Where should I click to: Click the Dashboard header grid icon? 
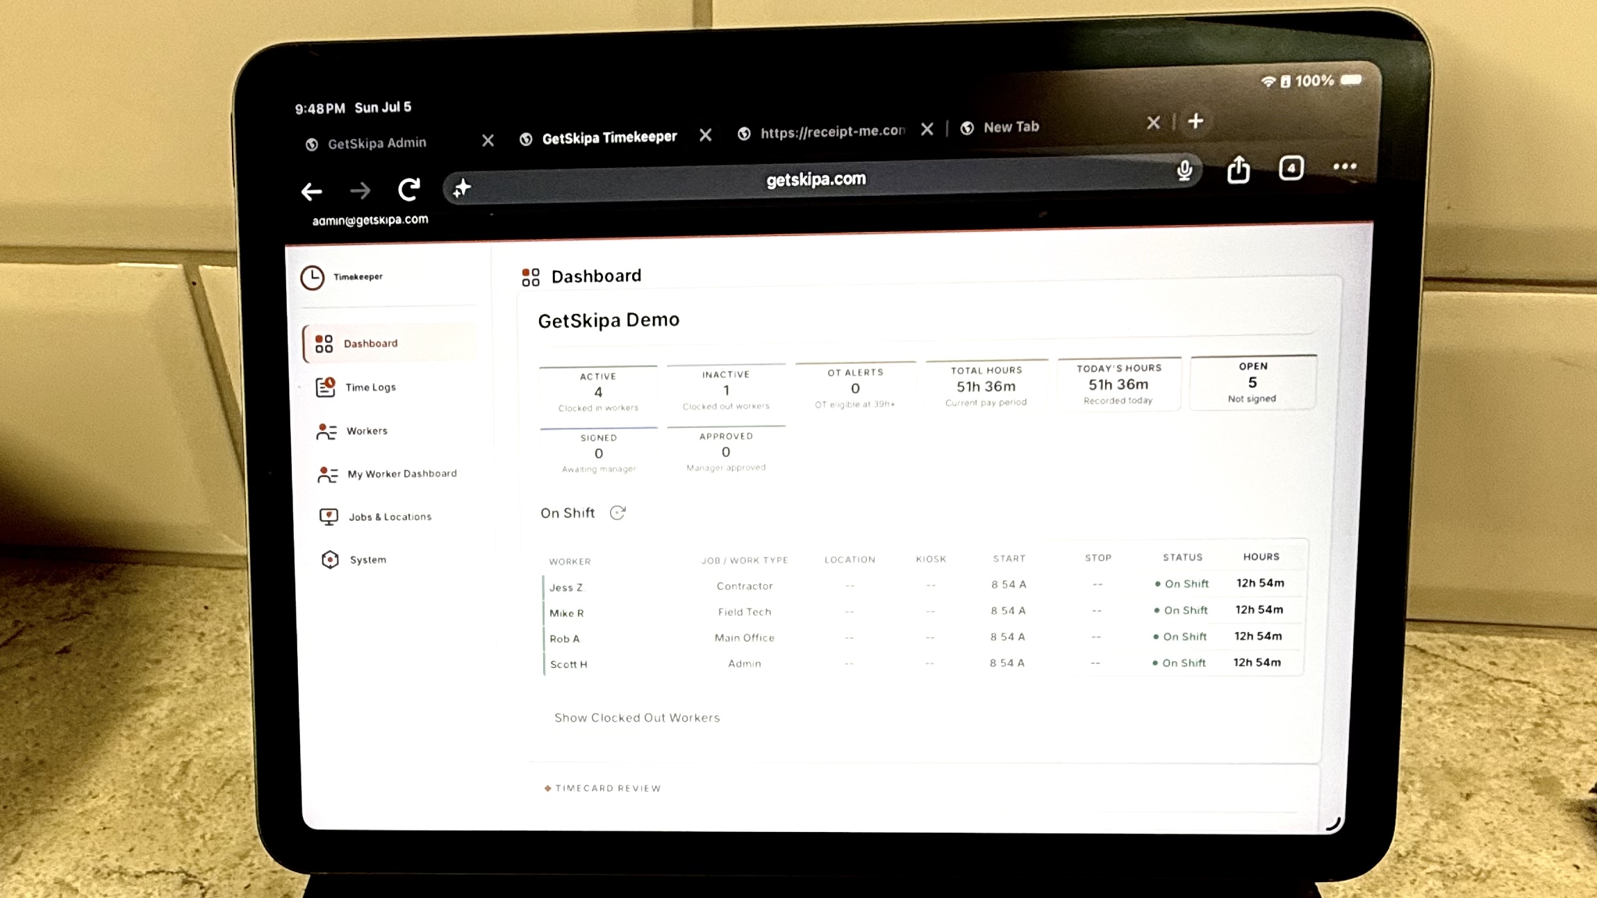(x=531, y=278)
